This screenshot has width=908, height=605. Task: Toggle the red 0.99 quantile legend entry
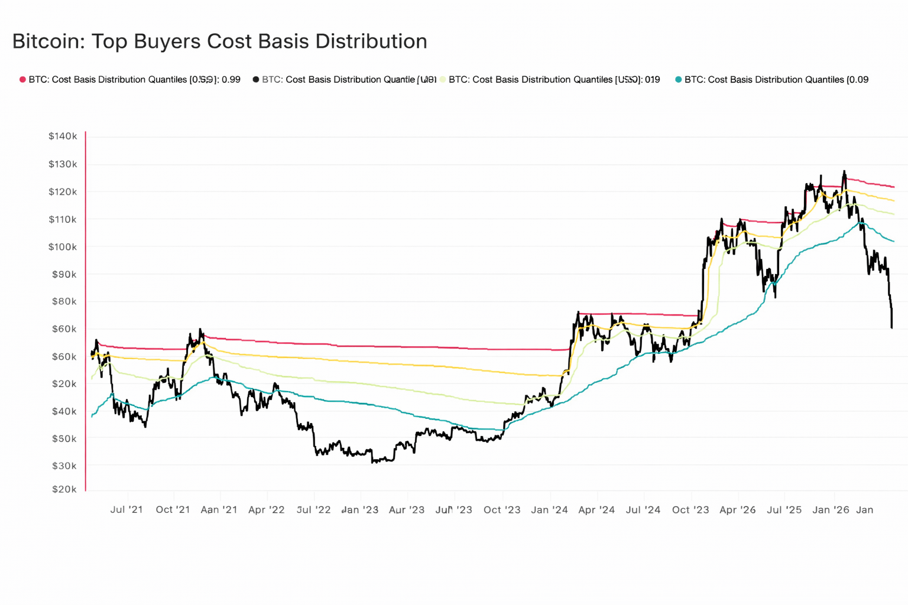pyautogui.click(x=130, y=79)
